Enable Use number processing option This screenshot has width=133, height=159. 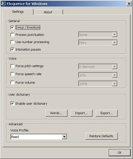pyautogui.click(x=12, y=42)
